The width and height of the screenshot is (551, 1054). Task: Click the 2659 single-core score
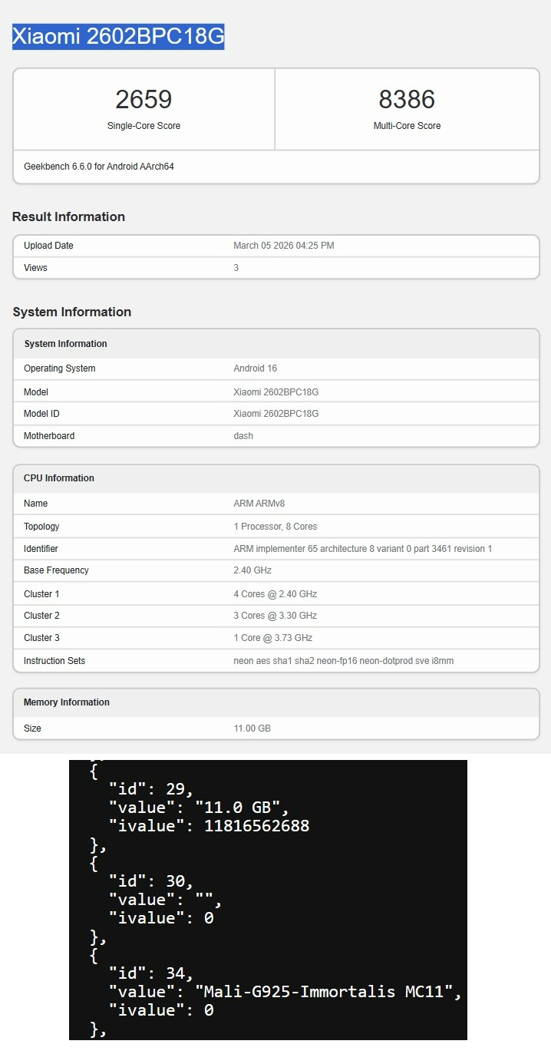point(144,100)
